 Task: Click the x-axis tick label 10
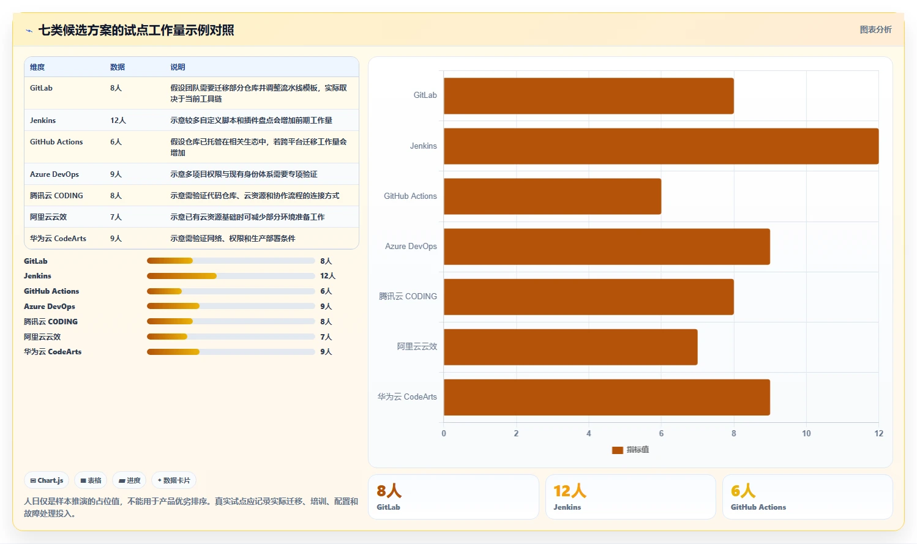coord(806,433)
